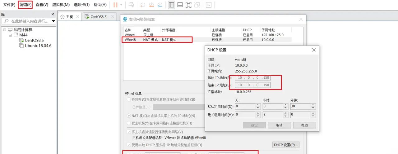Viewport: 398px width, 154px height.
Task: Click the 默认租用时间 days field
Action: point(245,106)
